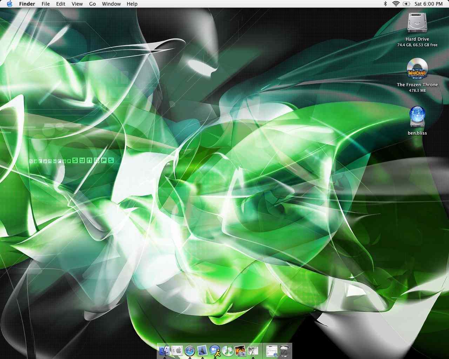449x359 pixels.
Task: Click the Bluetooth status icon
Action: tap(385, 4)
